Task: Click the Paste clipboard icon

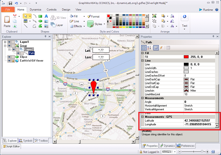Action: click(7, 19)
